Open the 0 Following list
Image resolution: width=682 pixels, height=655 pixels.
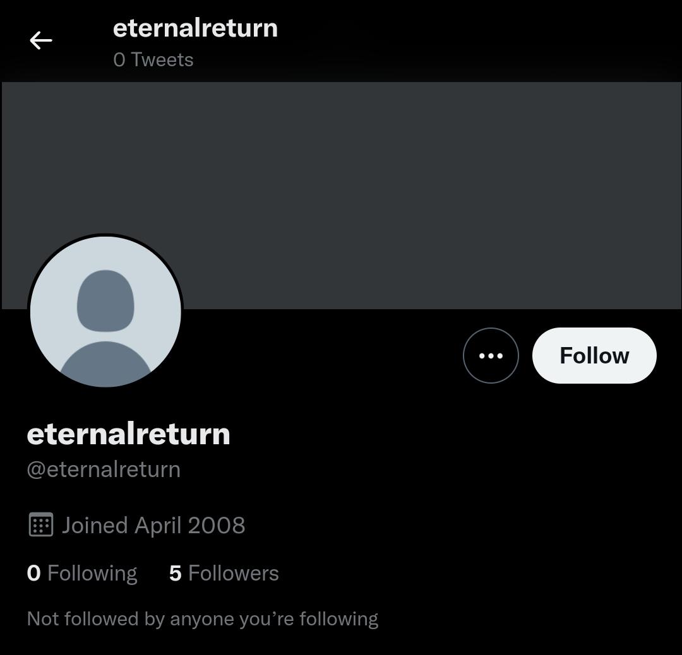click(x=82, y=573)
